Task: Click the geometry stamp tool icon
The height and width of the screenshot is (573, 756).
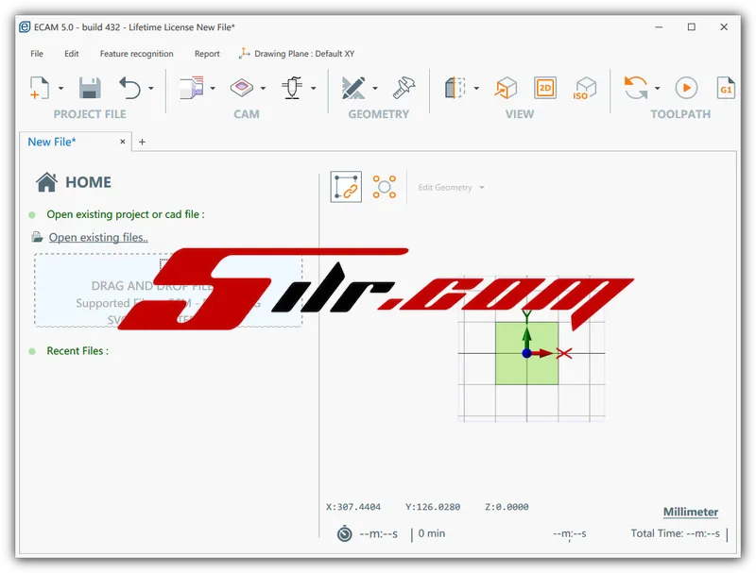Action: (x=404, y=88)
